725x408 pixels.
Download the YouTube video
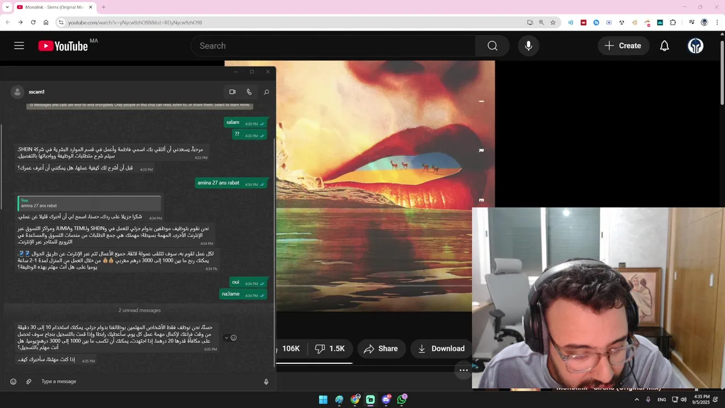(x=441, y=348)
